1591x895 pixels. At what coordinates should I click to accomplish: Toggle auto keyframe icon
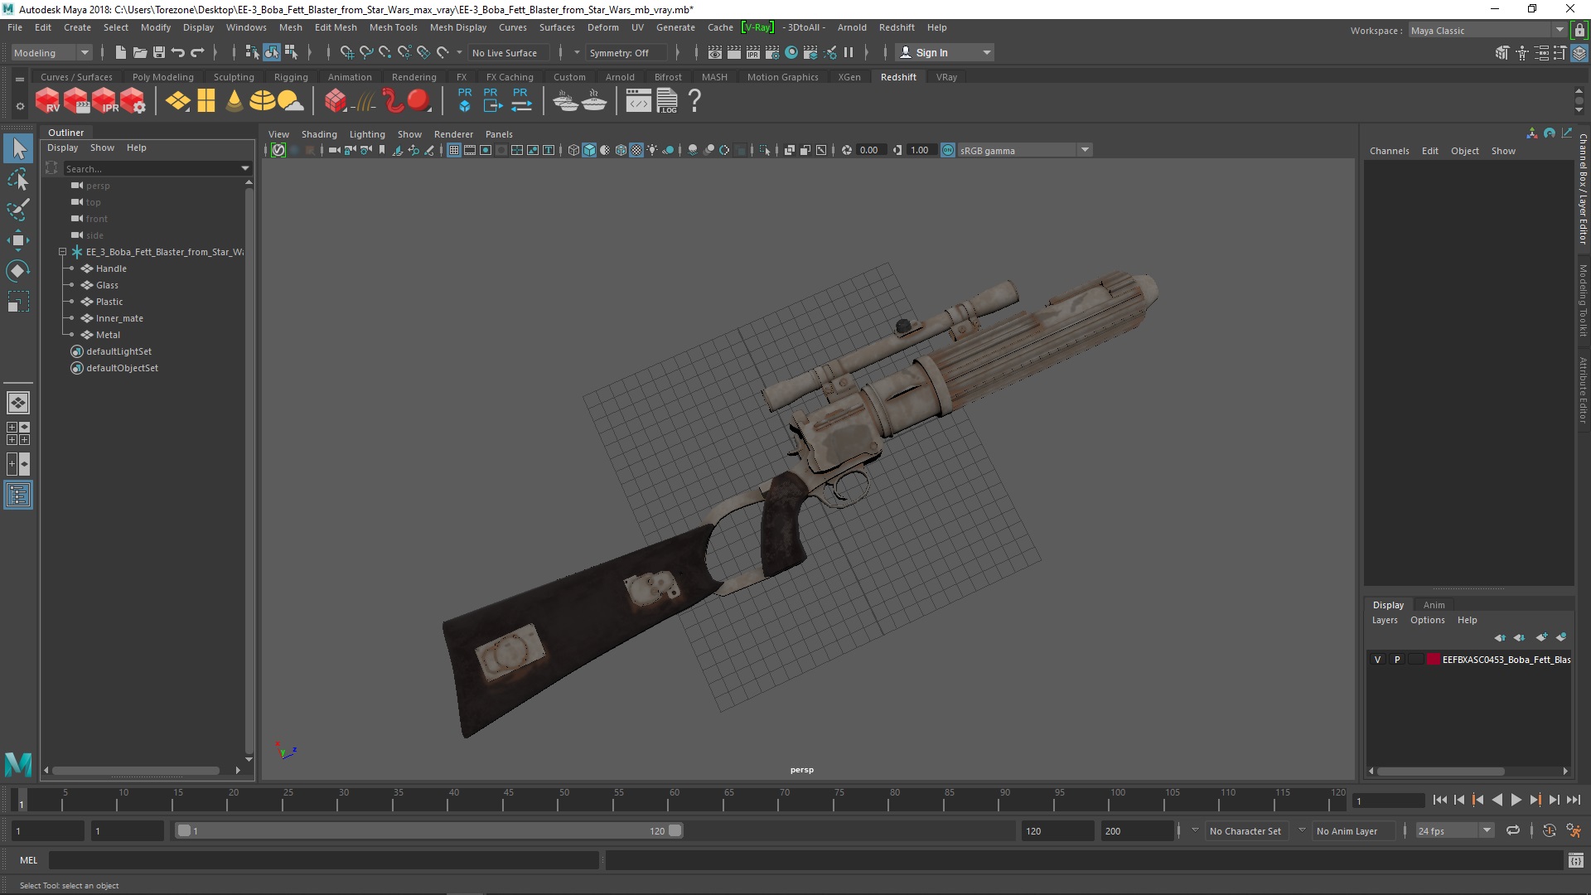tap(1549, 830)
